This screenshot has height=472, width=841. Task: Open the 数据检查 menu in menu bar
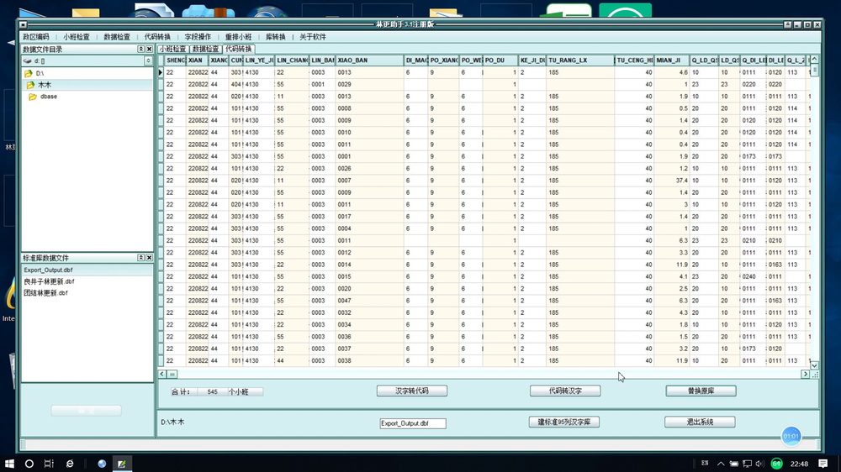click(x=117, y=37)
